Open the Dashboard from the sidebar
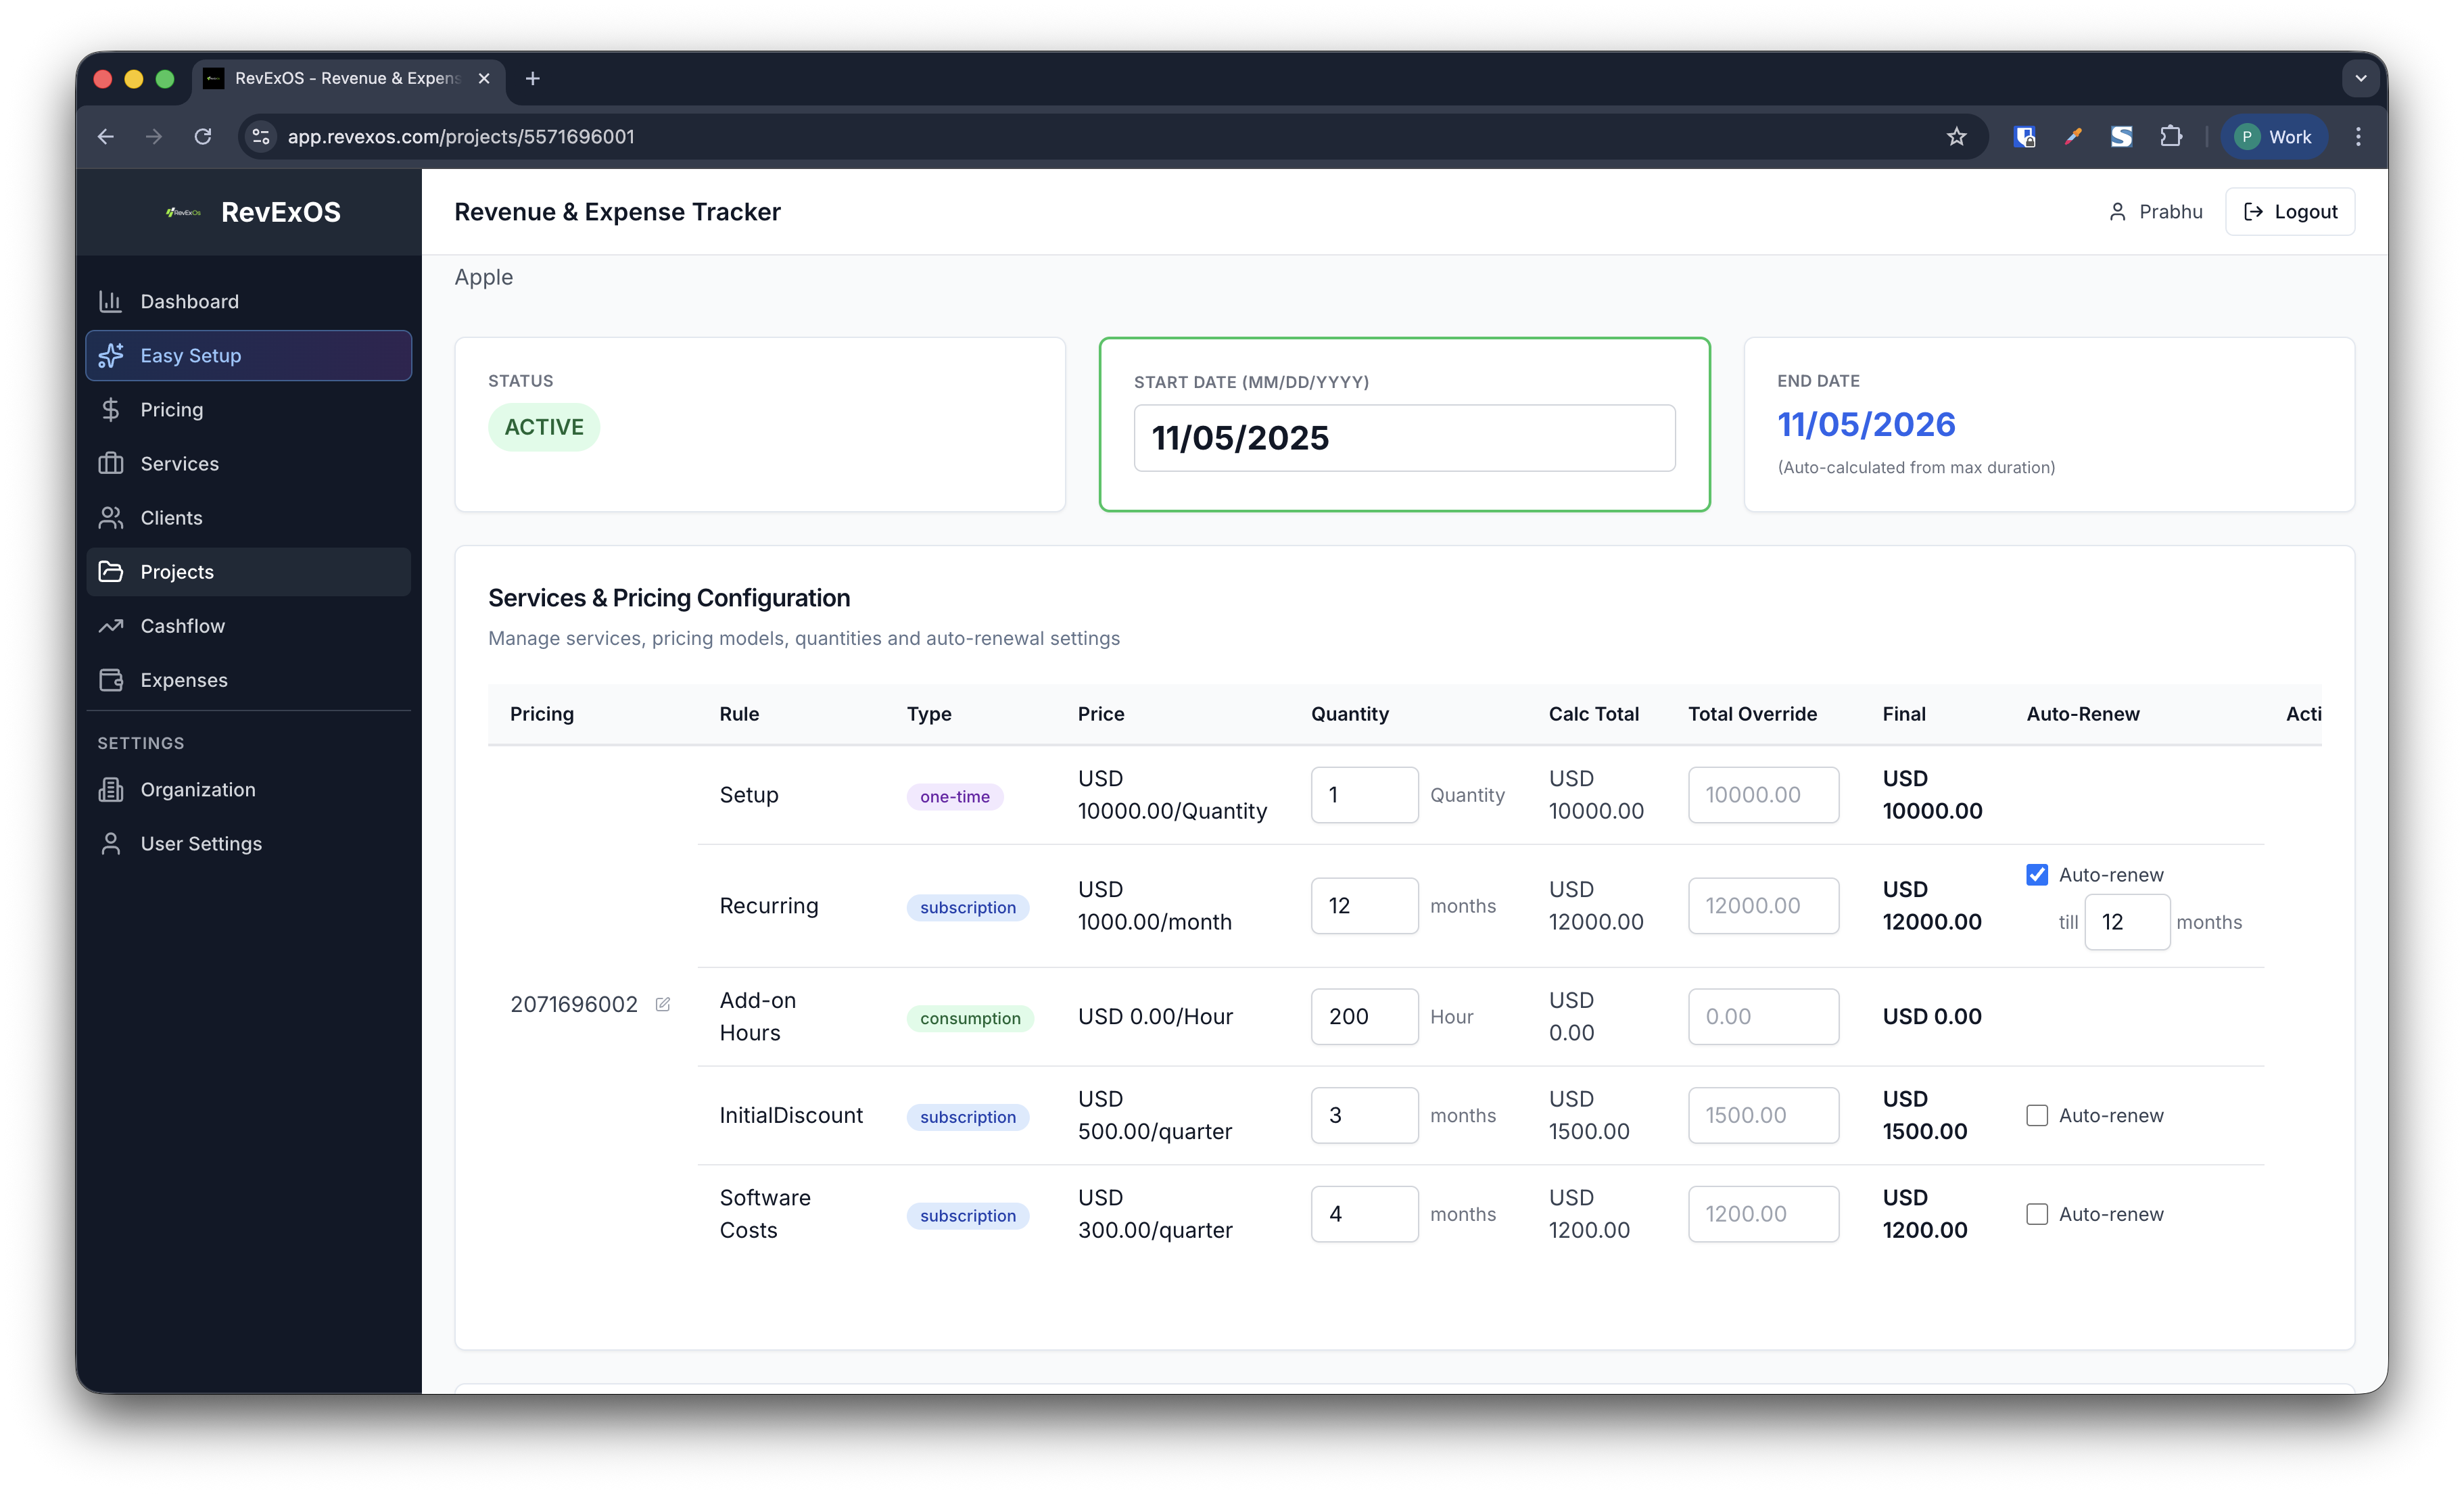This screenshot has width=2464, height=1494. point(189,301)
